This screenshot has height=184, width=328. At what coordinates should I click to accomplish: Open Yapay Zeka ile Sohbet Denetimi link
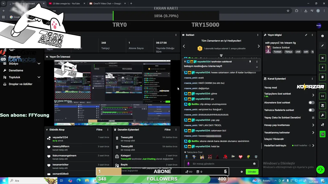pos(289,118)
